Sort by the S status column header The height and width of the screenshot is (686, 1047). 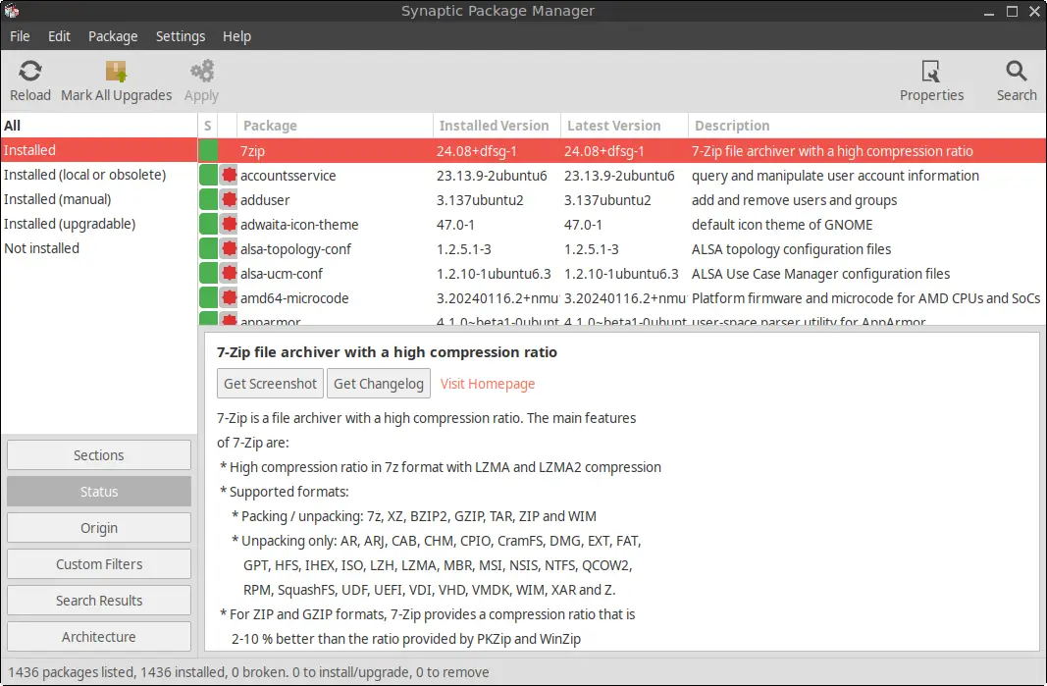click(x=208, y=126)
